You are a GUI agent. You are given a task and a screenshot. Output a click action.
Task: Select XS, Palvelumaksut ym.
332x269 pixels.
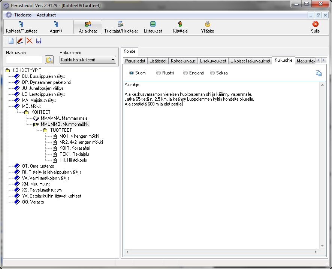[x=42, y=190]
